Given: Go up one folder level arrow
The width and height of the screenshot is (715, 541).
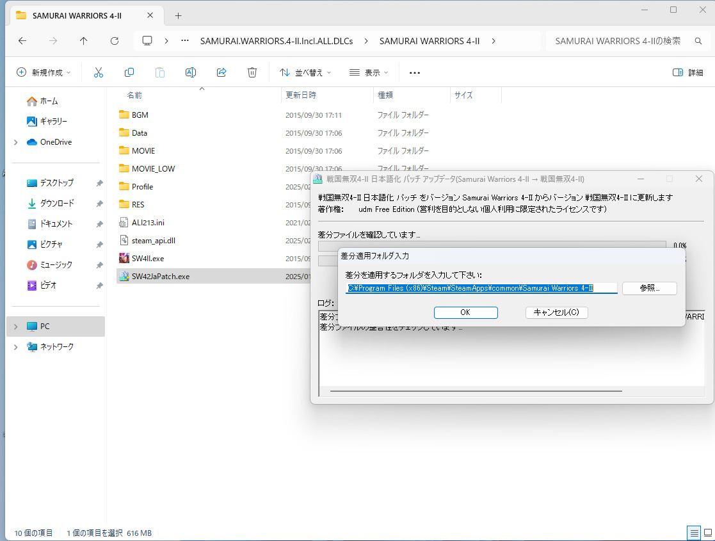Looking at the screenshot, I should point(83,41).
